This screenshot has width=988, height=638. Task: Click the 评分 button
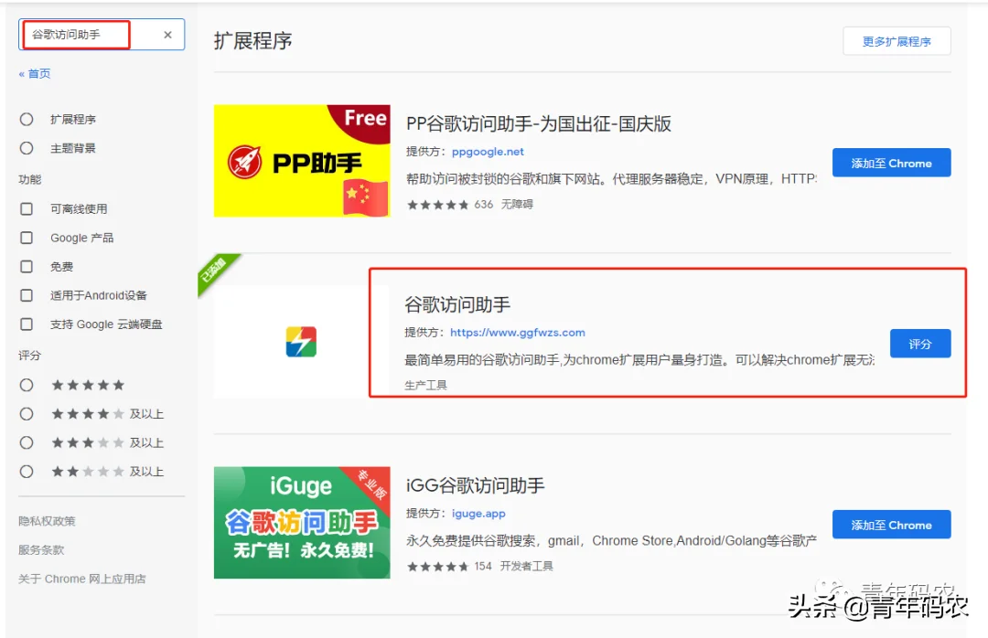[920, 344]
